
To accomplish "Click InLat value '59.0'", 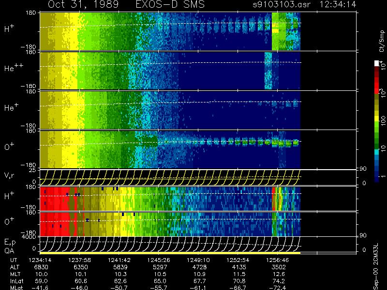I will point(42,281).
